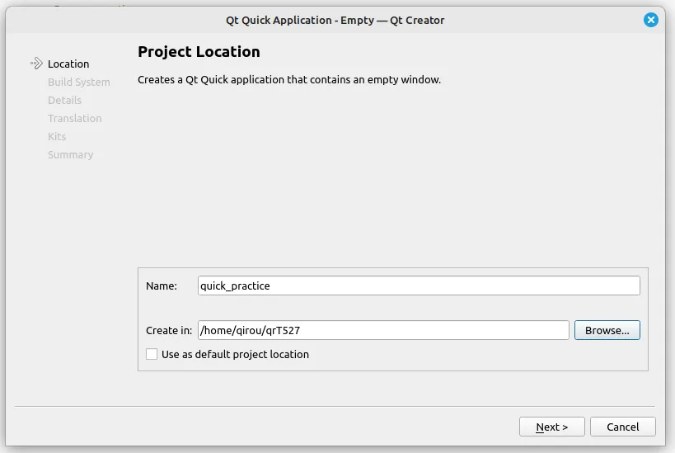This screenshot has height=453, width=675.
Task: Cancel the new project wizard
Action: pyautogui.click(x=622, y=427)
